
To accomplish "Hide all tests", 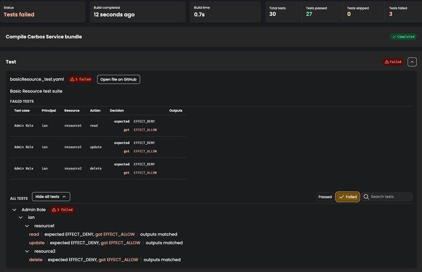I will click(51, 197).
